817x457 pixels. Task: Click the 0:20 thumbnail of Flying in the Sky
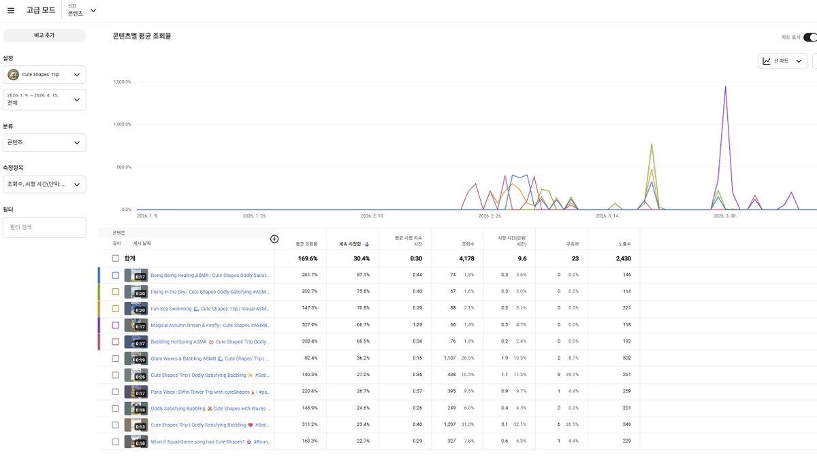(135, 292)
